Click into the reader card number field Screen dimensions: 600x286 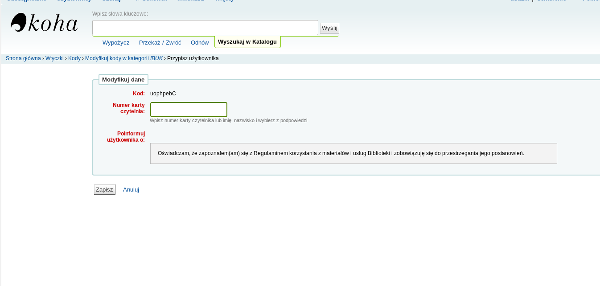click(189, 110)
